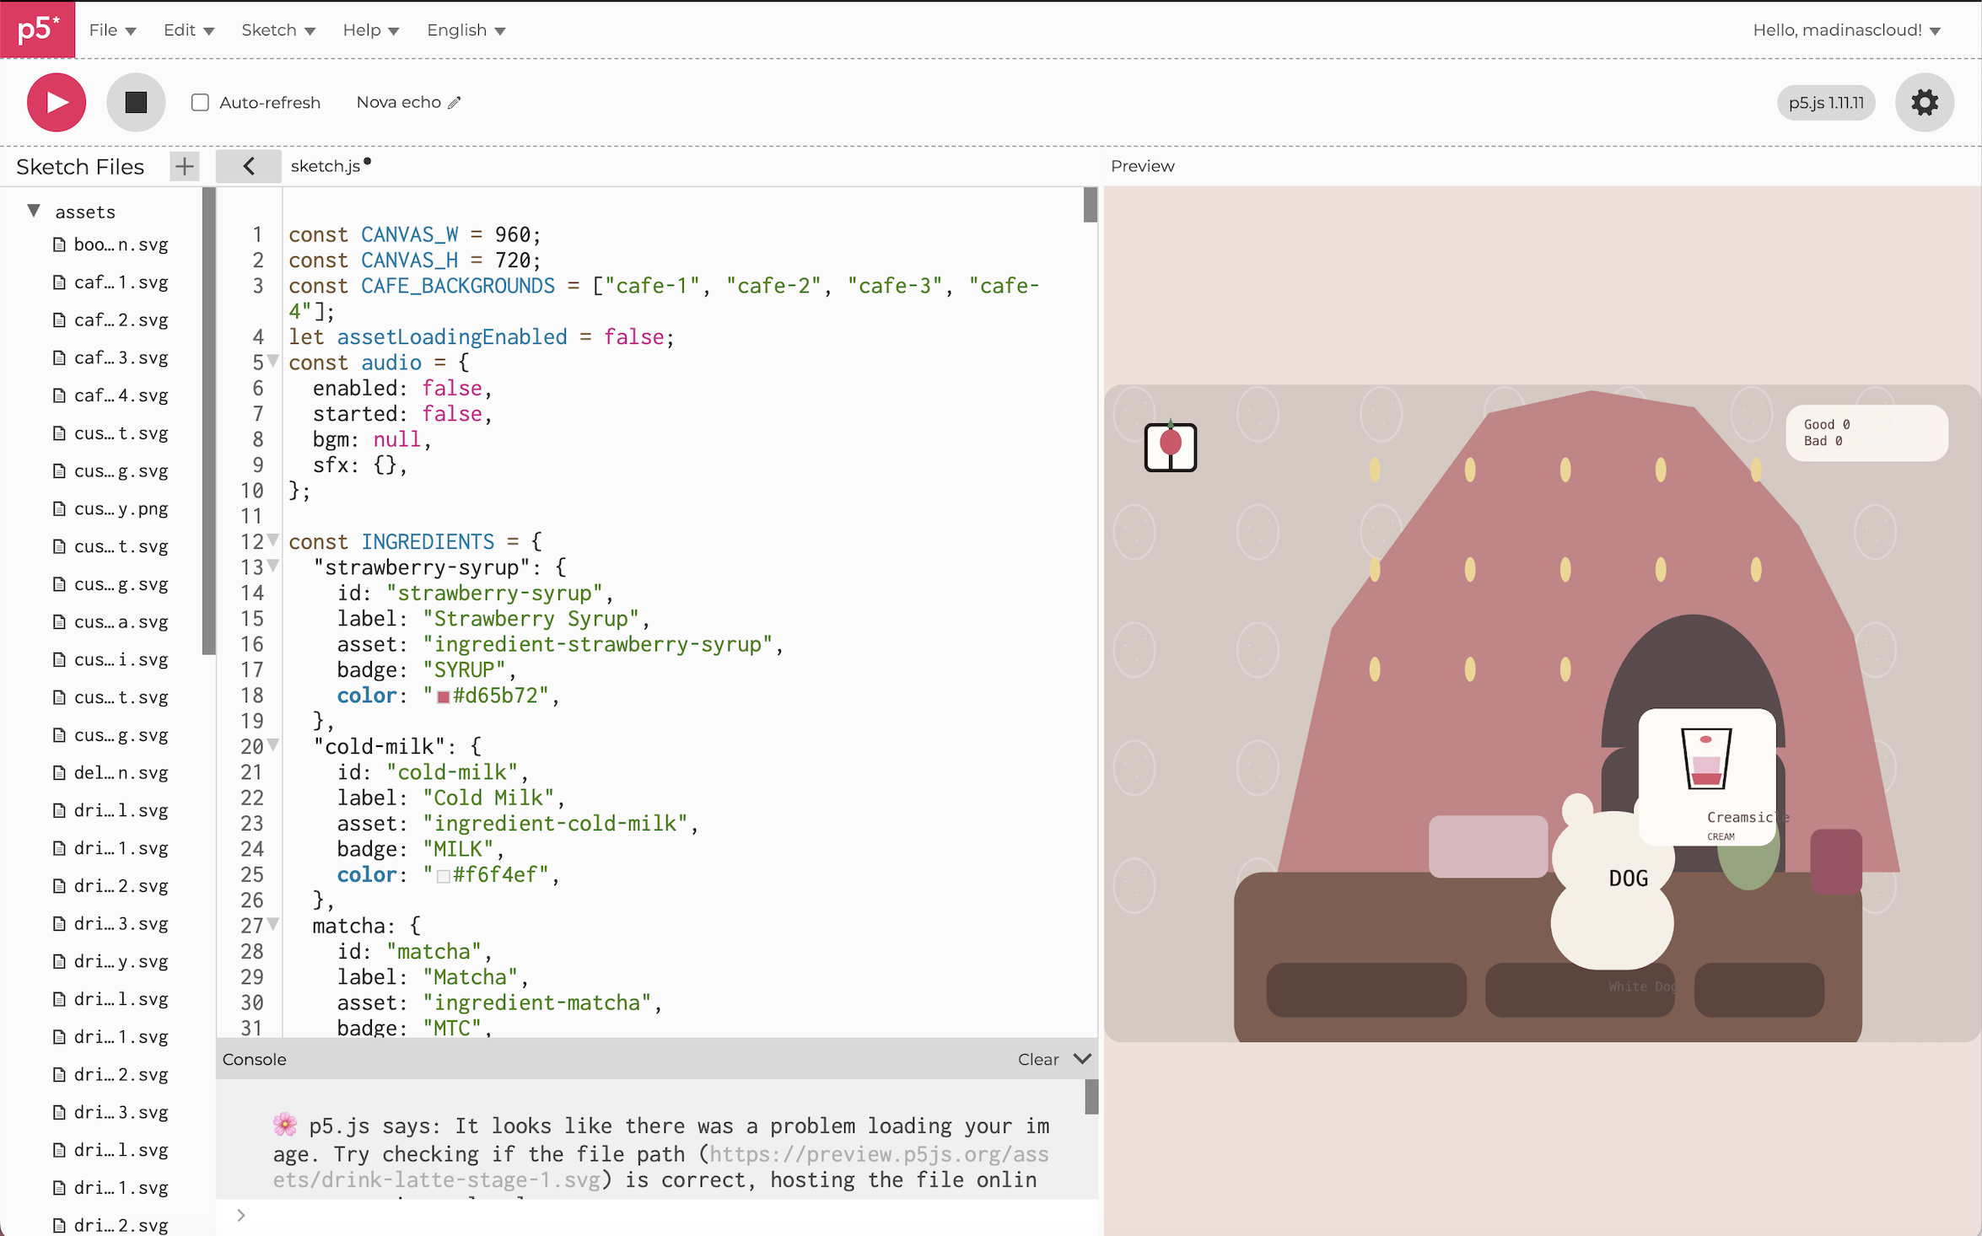This screenshot has width=1982, height=1236.
Task: Open the file ending in y.png
Action: coord(121,508)
